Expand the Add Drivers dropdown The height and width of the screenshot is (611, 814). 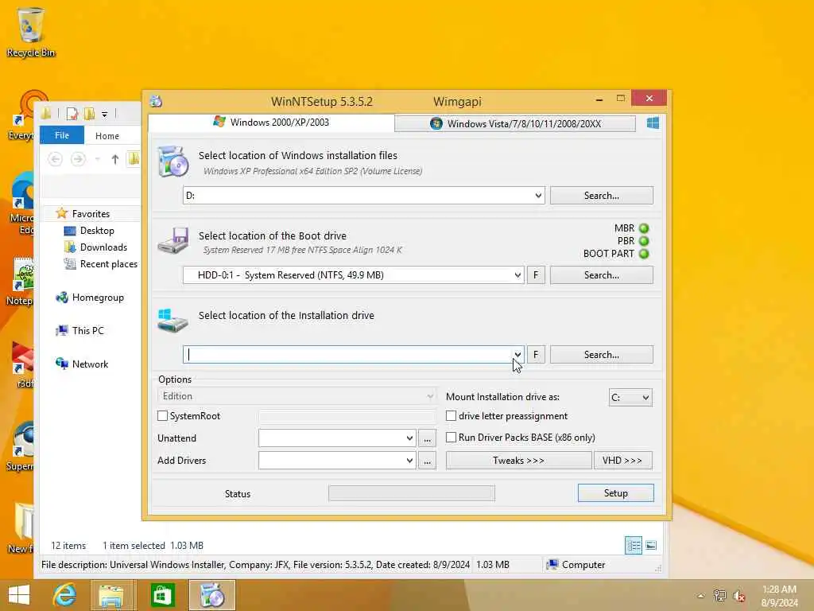tap(409, 461)
